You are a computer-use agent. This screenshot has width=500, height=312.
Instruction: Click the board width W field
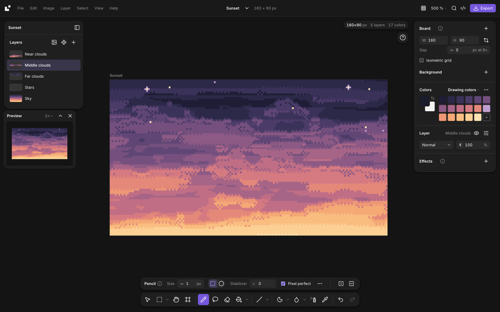434,40
